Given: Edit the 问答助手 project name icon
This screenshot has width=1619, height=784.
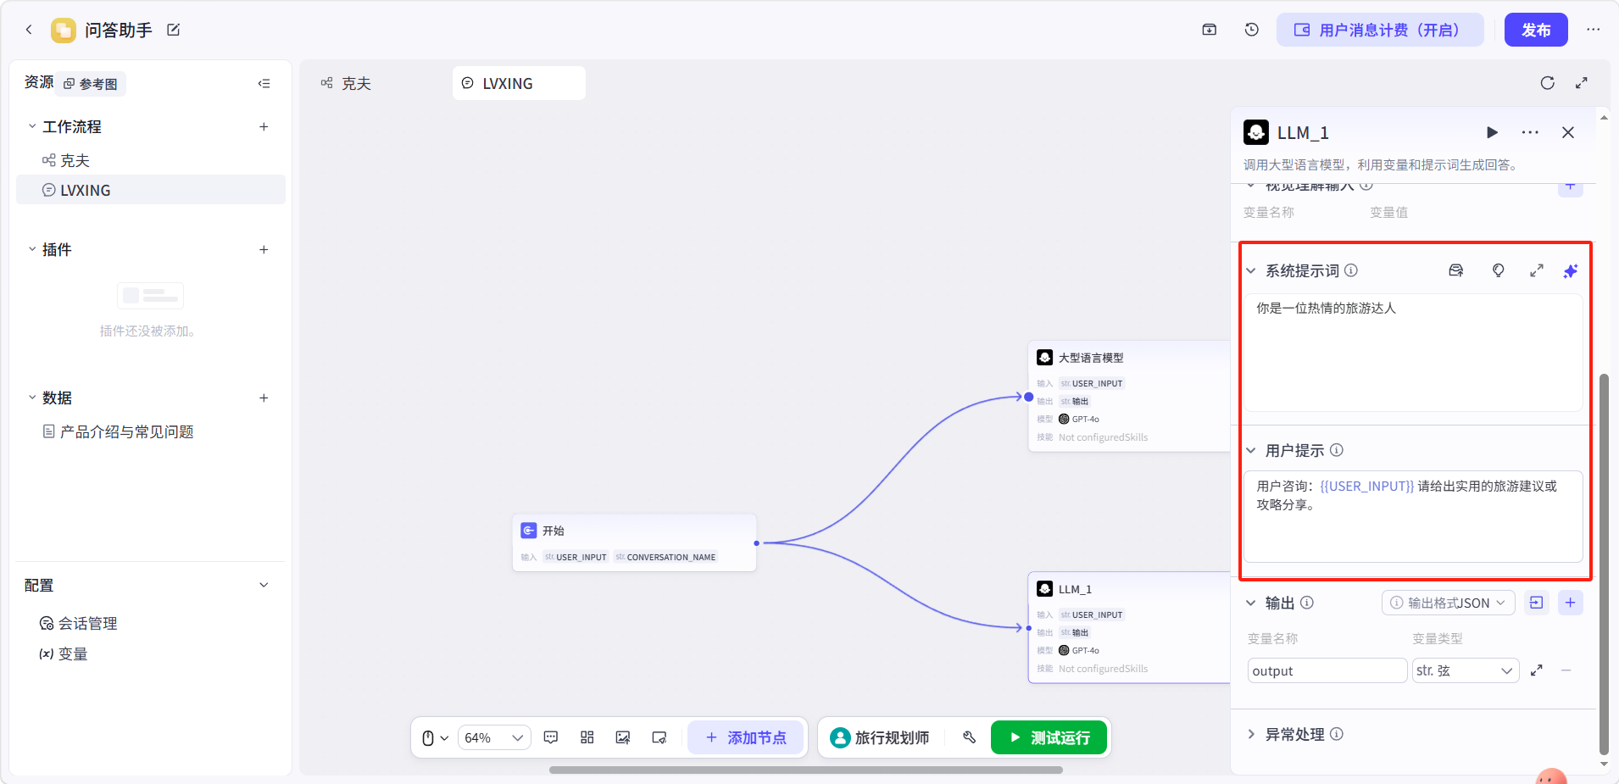Looking at the screenshot, I should click(174, 30).
